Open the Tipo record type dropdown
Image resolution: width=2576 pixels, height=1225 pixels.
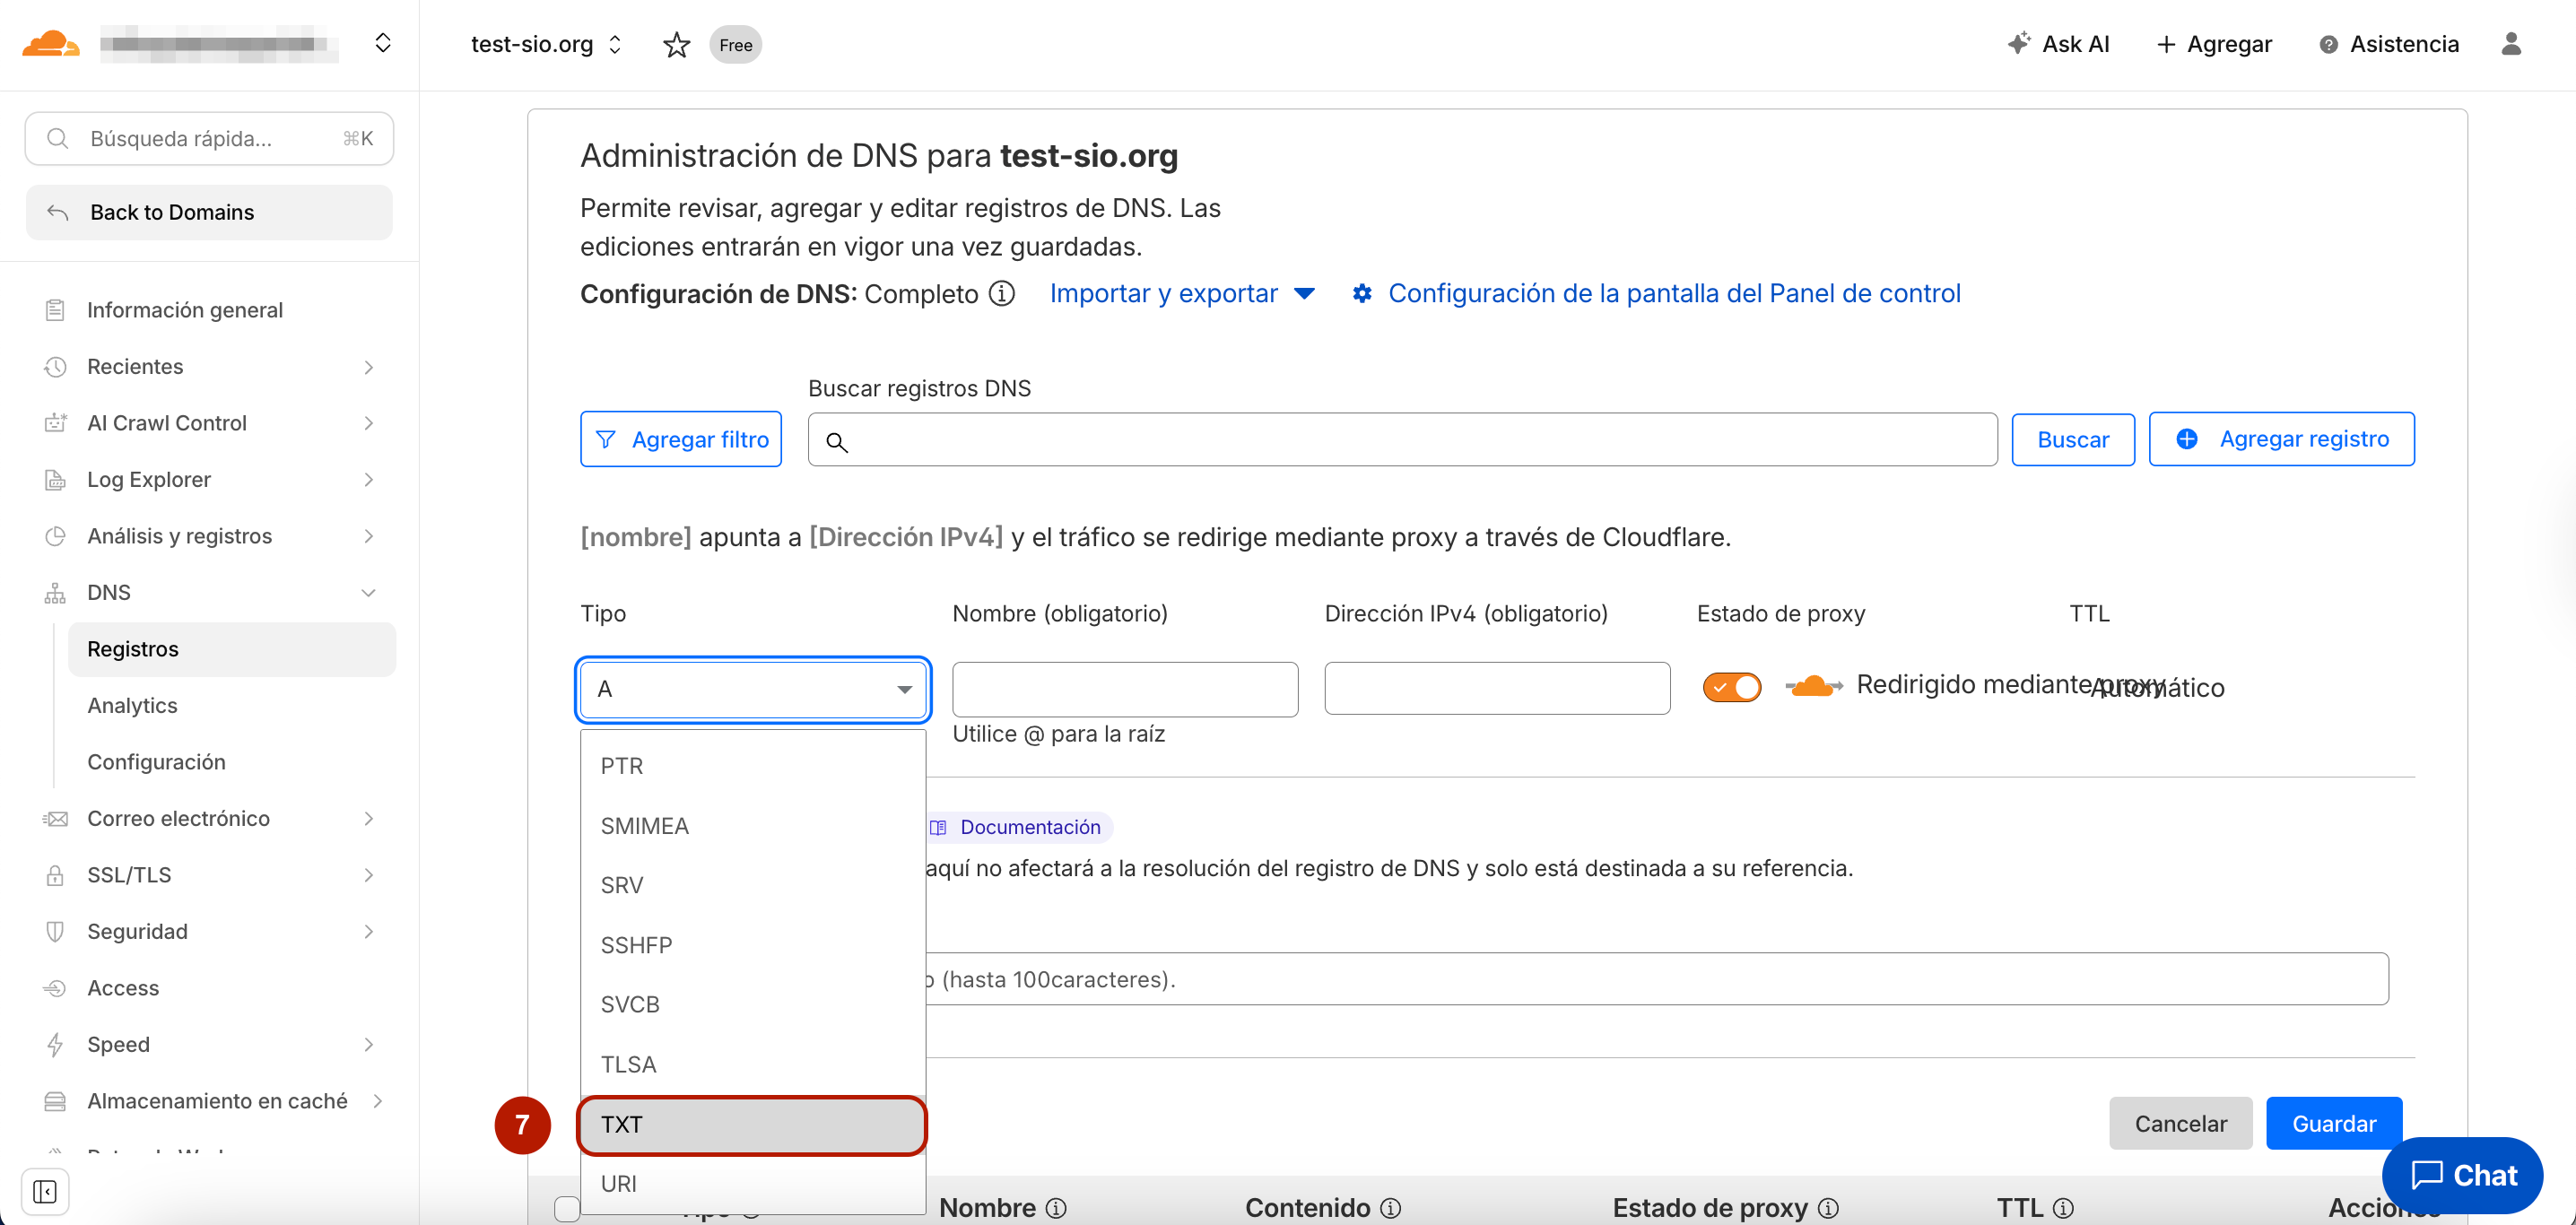[x=753, y=689]
